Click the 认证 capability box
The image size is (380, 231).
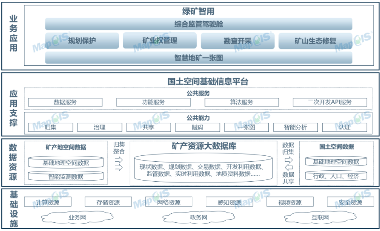click(345, 127)
